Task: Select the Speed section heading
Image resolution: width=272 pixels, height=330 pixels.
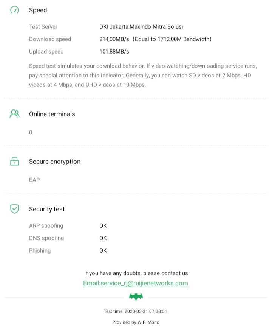Action: pyautogui.click(x=38, y=10)
